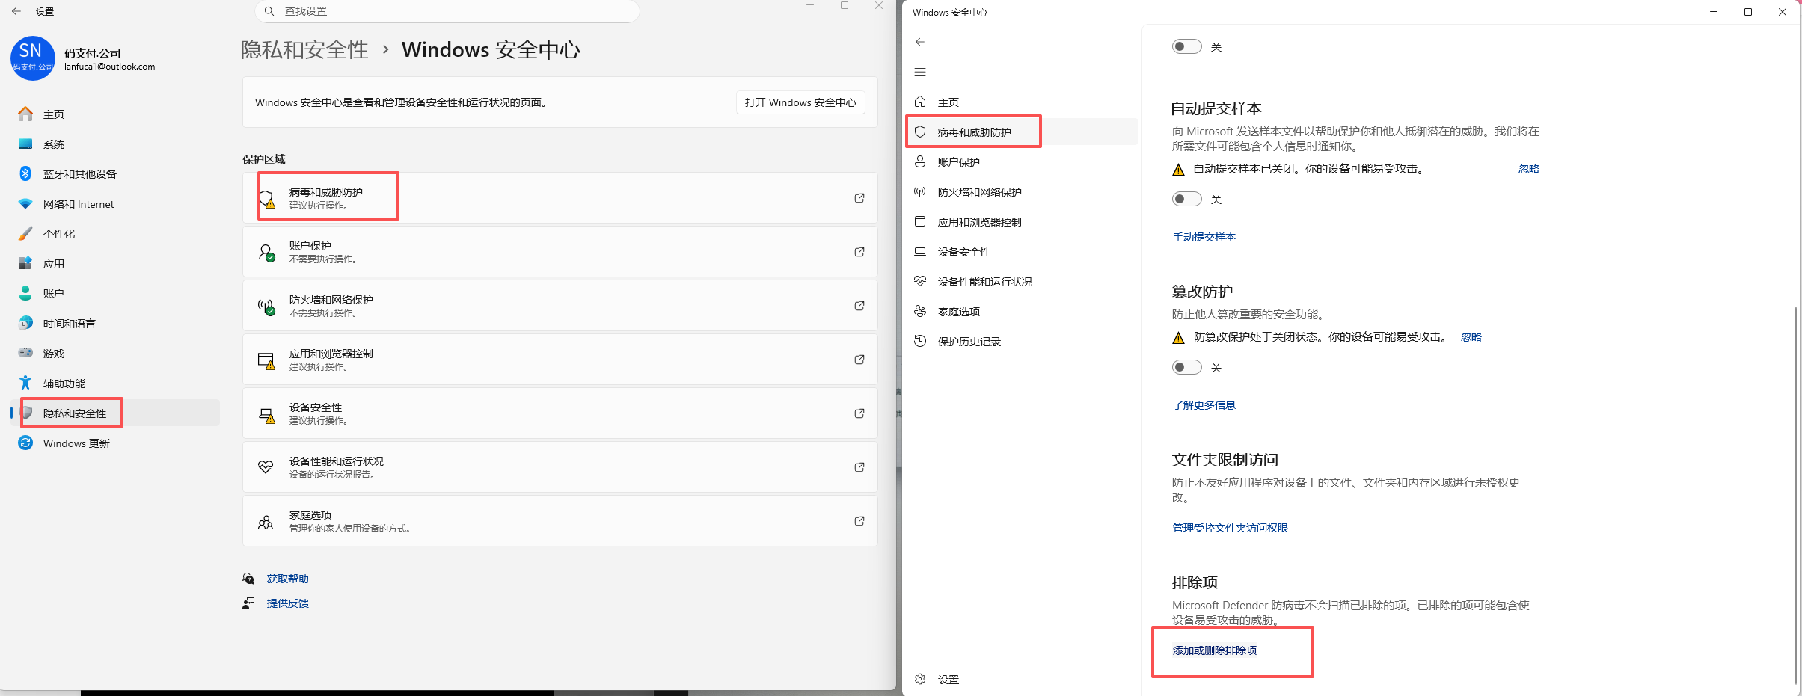Click the SN account avatar
1802x696 pixels.
[33, 58]
